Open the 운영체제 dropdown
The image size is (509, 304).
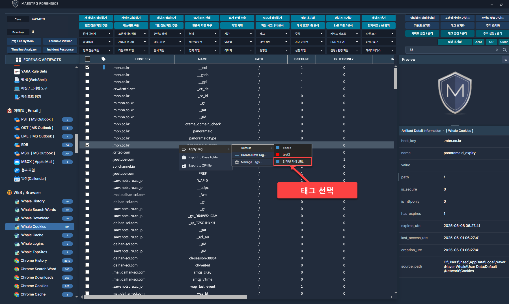(x=96, y=42)
